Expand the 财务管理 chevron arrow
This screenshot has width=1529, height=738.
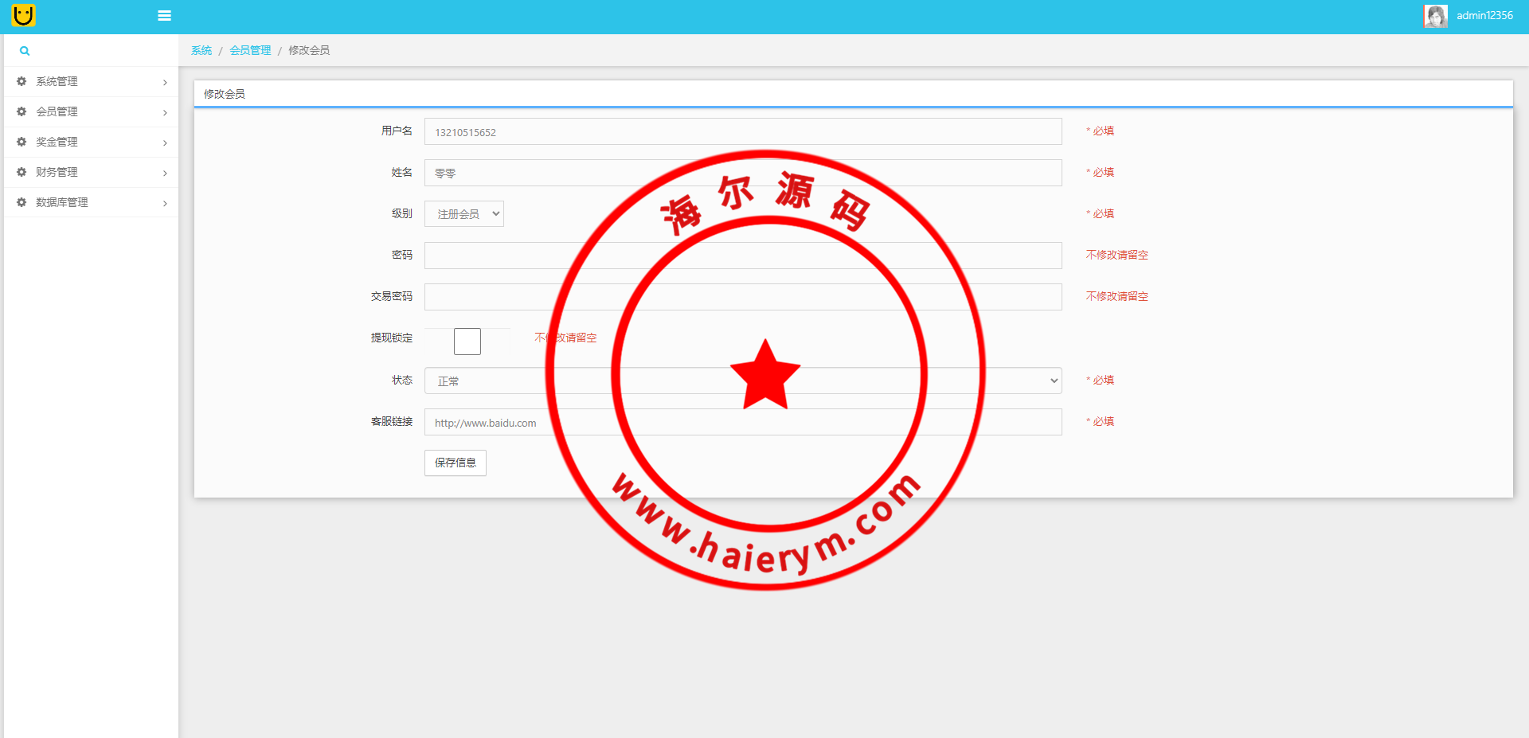pyautogui.click(x=165, y=173)
